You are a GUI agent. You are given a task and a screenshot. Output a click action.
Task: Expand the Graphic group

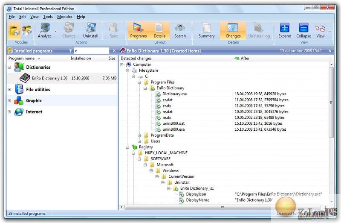point(9,100)
